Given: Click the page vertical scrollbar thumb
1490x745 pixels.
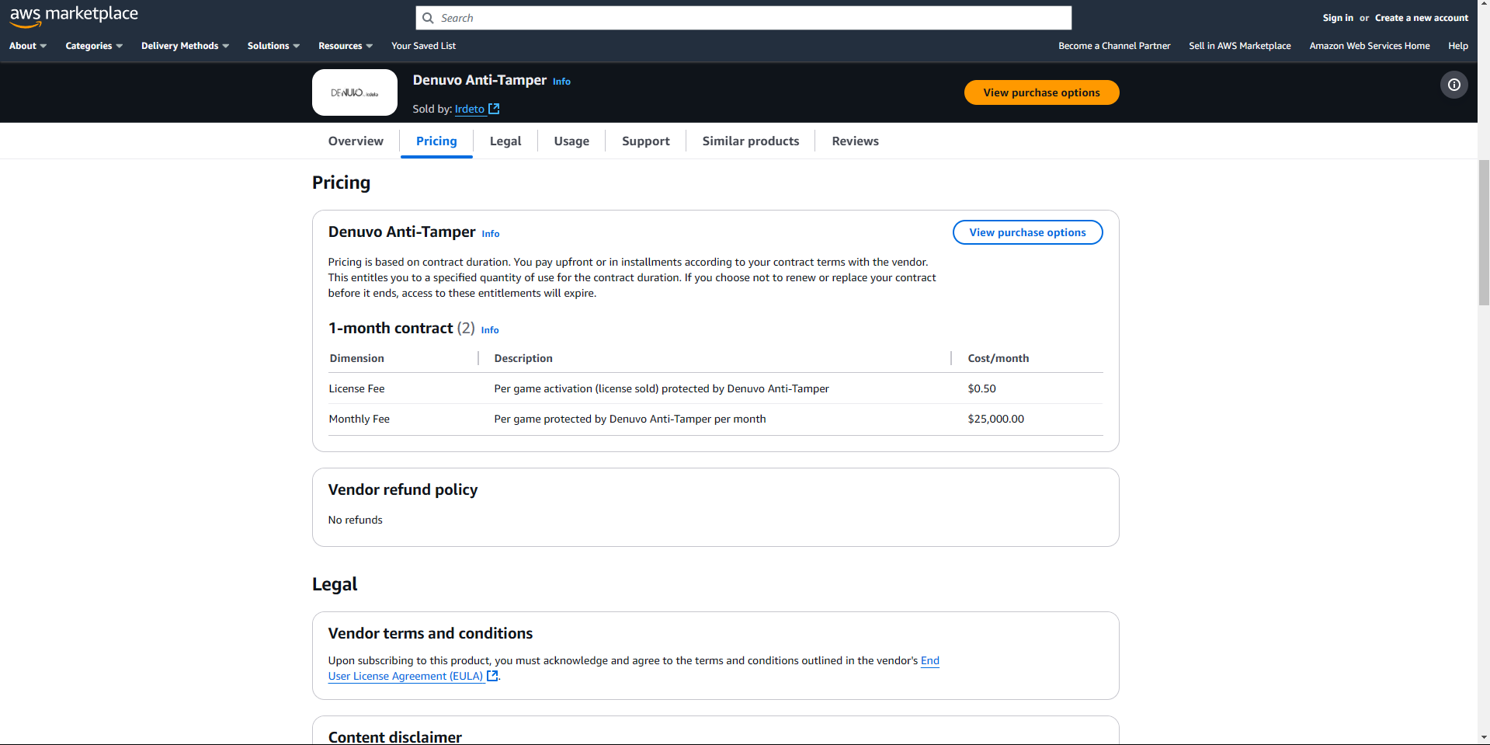Looking at the screenshot, I should coord(1484,233).
